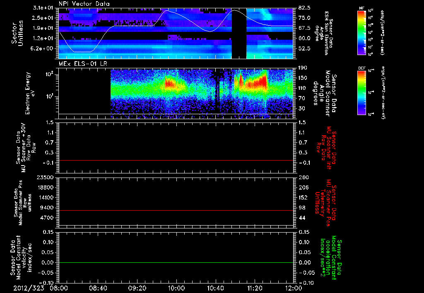Click the "Electron Energy eV" axis label
424x293 pixels.
coord(30,93)
